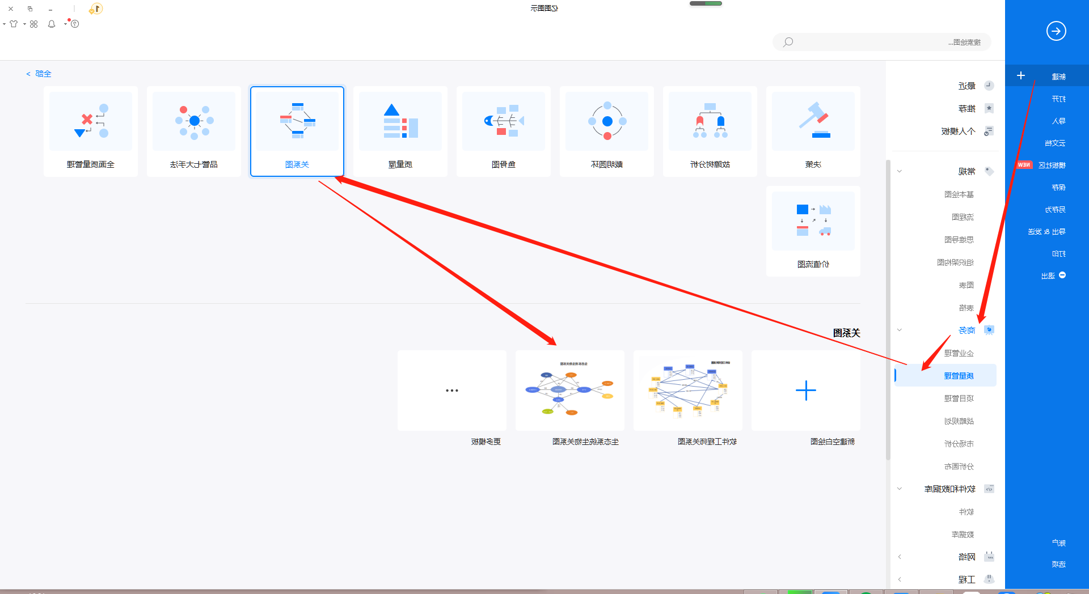This screenshot has width=1089, height=594.
Task: Expand the 工程 category chevron
Action: click(x=900, y=579)
